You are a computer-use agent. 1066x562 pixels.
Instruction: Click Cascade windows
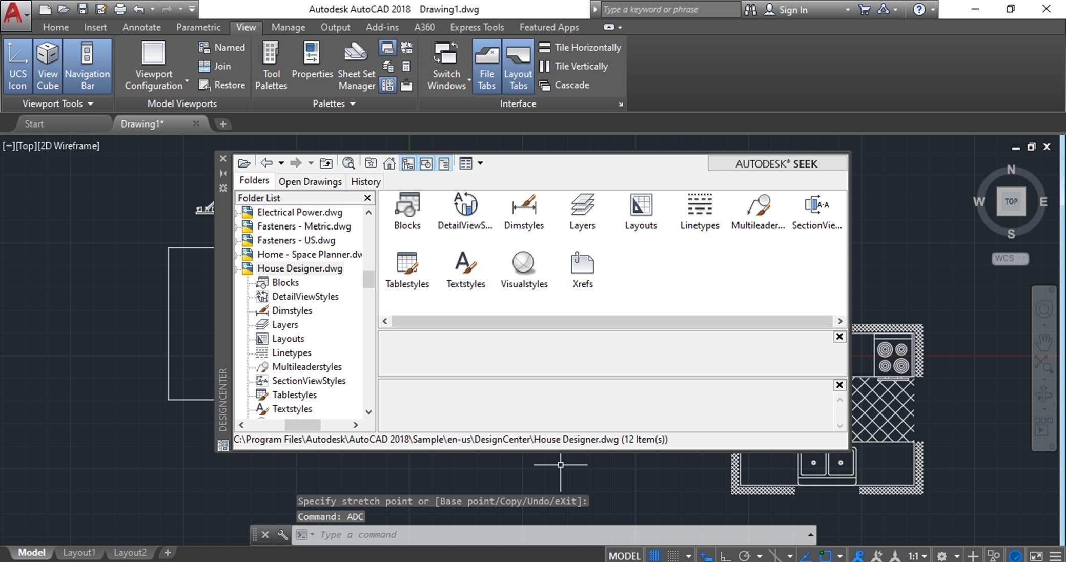pyautogui.click(x=564, y=85)
